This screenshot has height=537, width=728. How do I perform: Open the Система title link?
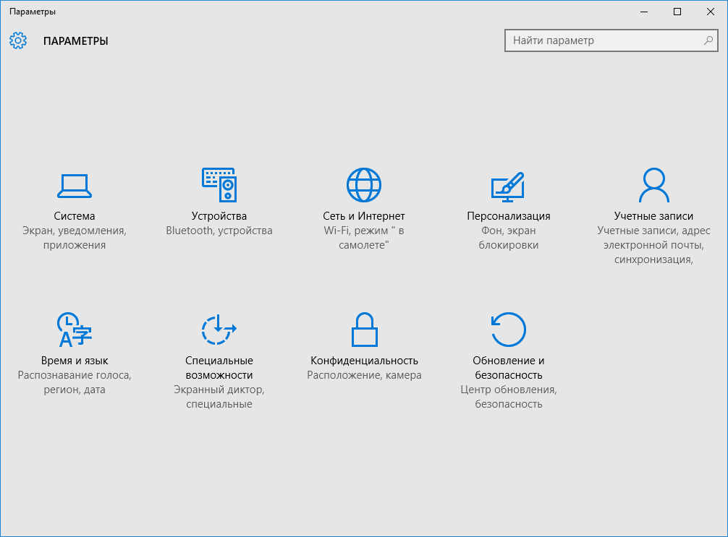[75, 216]
